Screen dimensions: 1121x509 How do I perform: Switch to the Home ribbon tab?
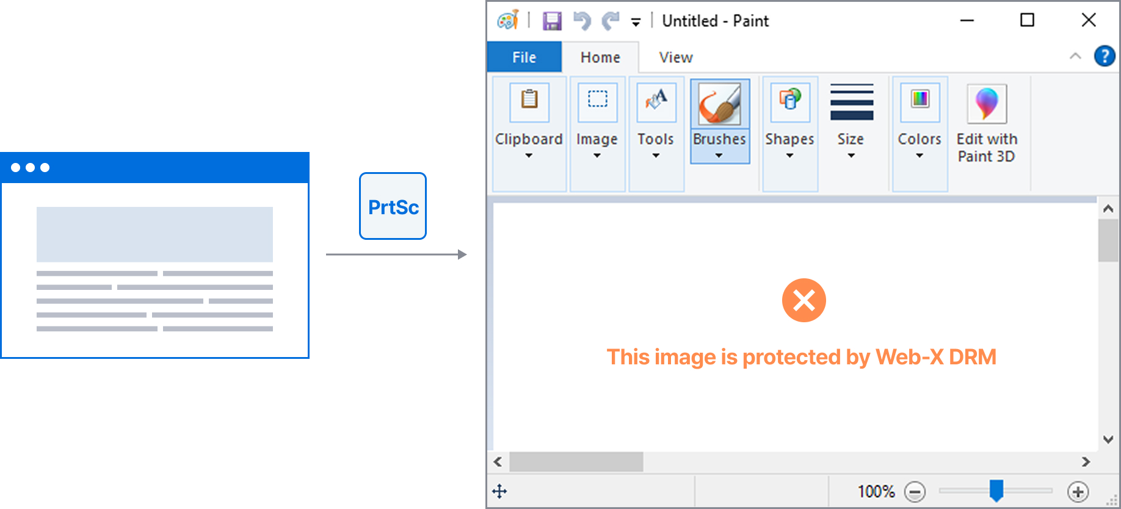(x=600, y=57)
